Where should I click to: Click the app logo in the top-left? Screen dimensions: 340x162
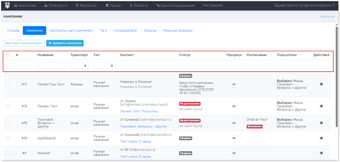(x=7, y=5)
